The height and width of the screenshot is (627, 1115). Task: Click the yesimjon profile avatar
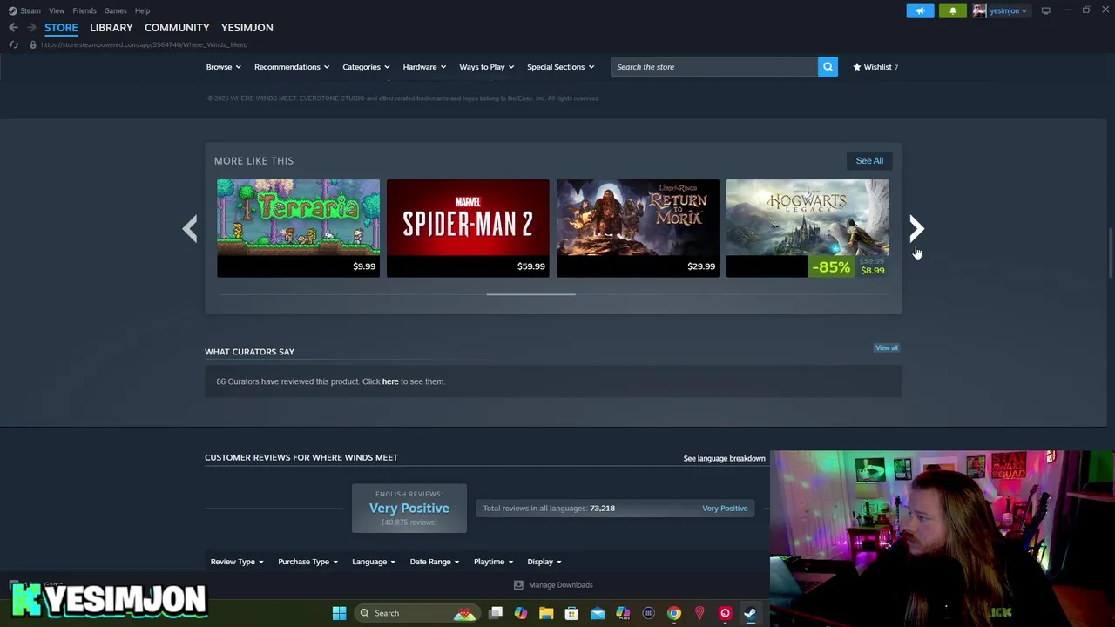coord(979,10)
